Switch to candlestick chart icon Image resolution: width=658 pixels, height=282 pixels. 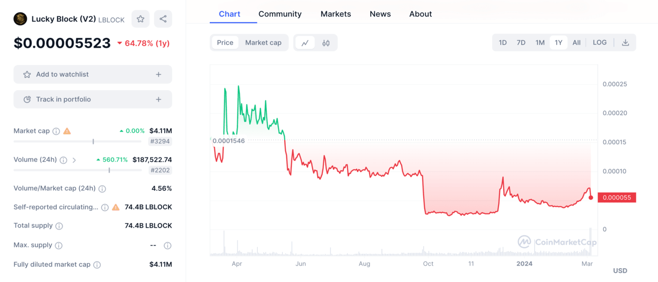(326, 43)
